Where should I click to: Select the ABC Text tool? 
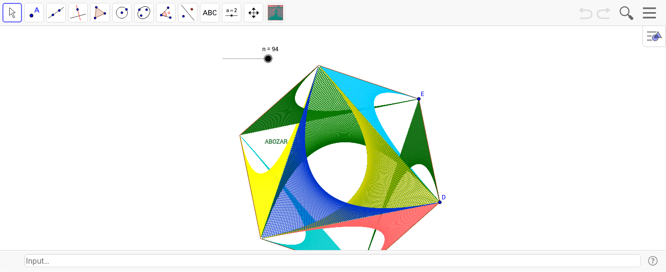point(210,13)
